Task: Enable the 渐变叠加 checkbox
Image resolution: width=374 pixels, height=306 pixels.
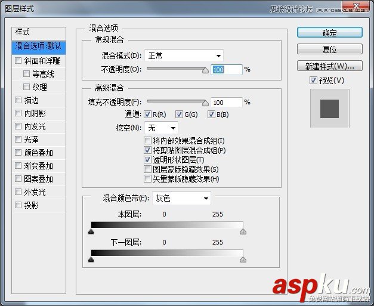Action: 18,165
